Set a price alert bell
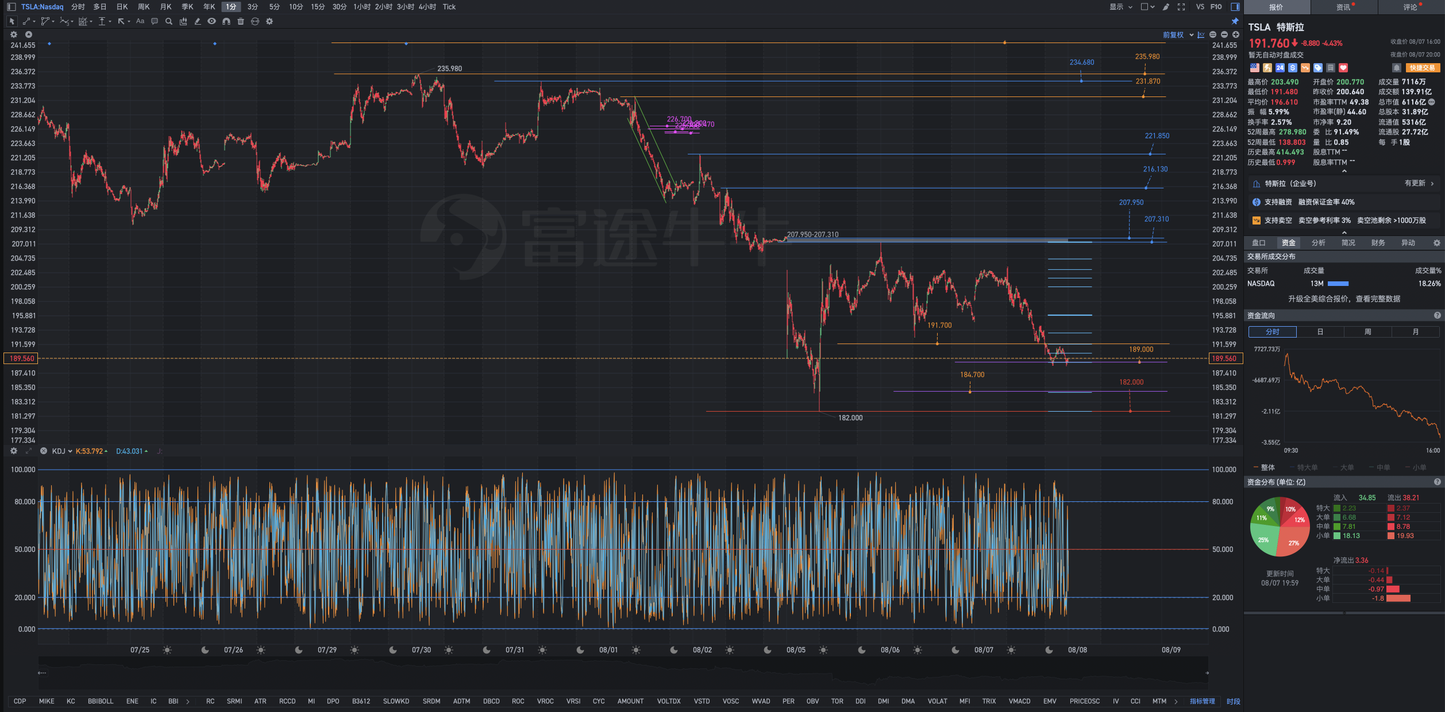The height and width of the screenshot is (712, 1445). [1396, 68]
